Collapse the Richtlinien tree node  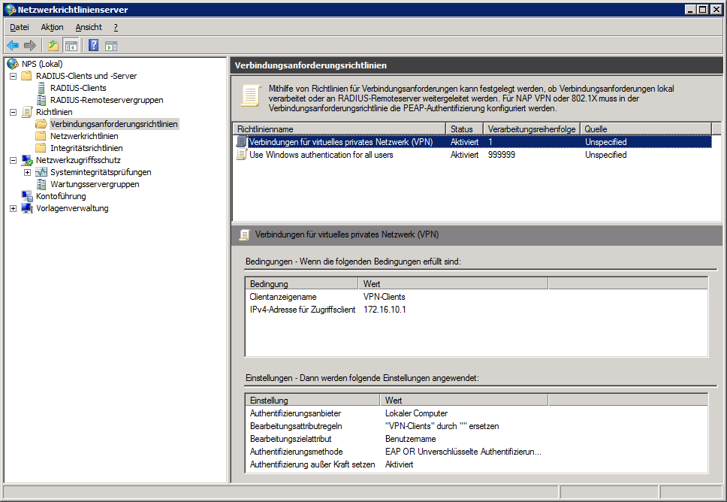click(13, 112)
